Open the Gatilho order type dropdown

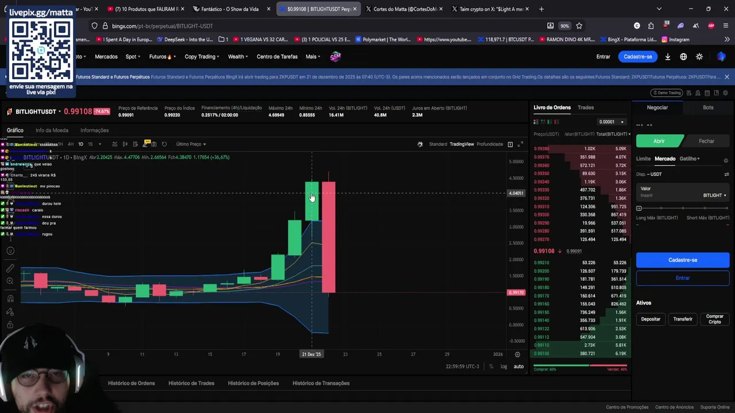pyautogui.click(x=690, y=159)
